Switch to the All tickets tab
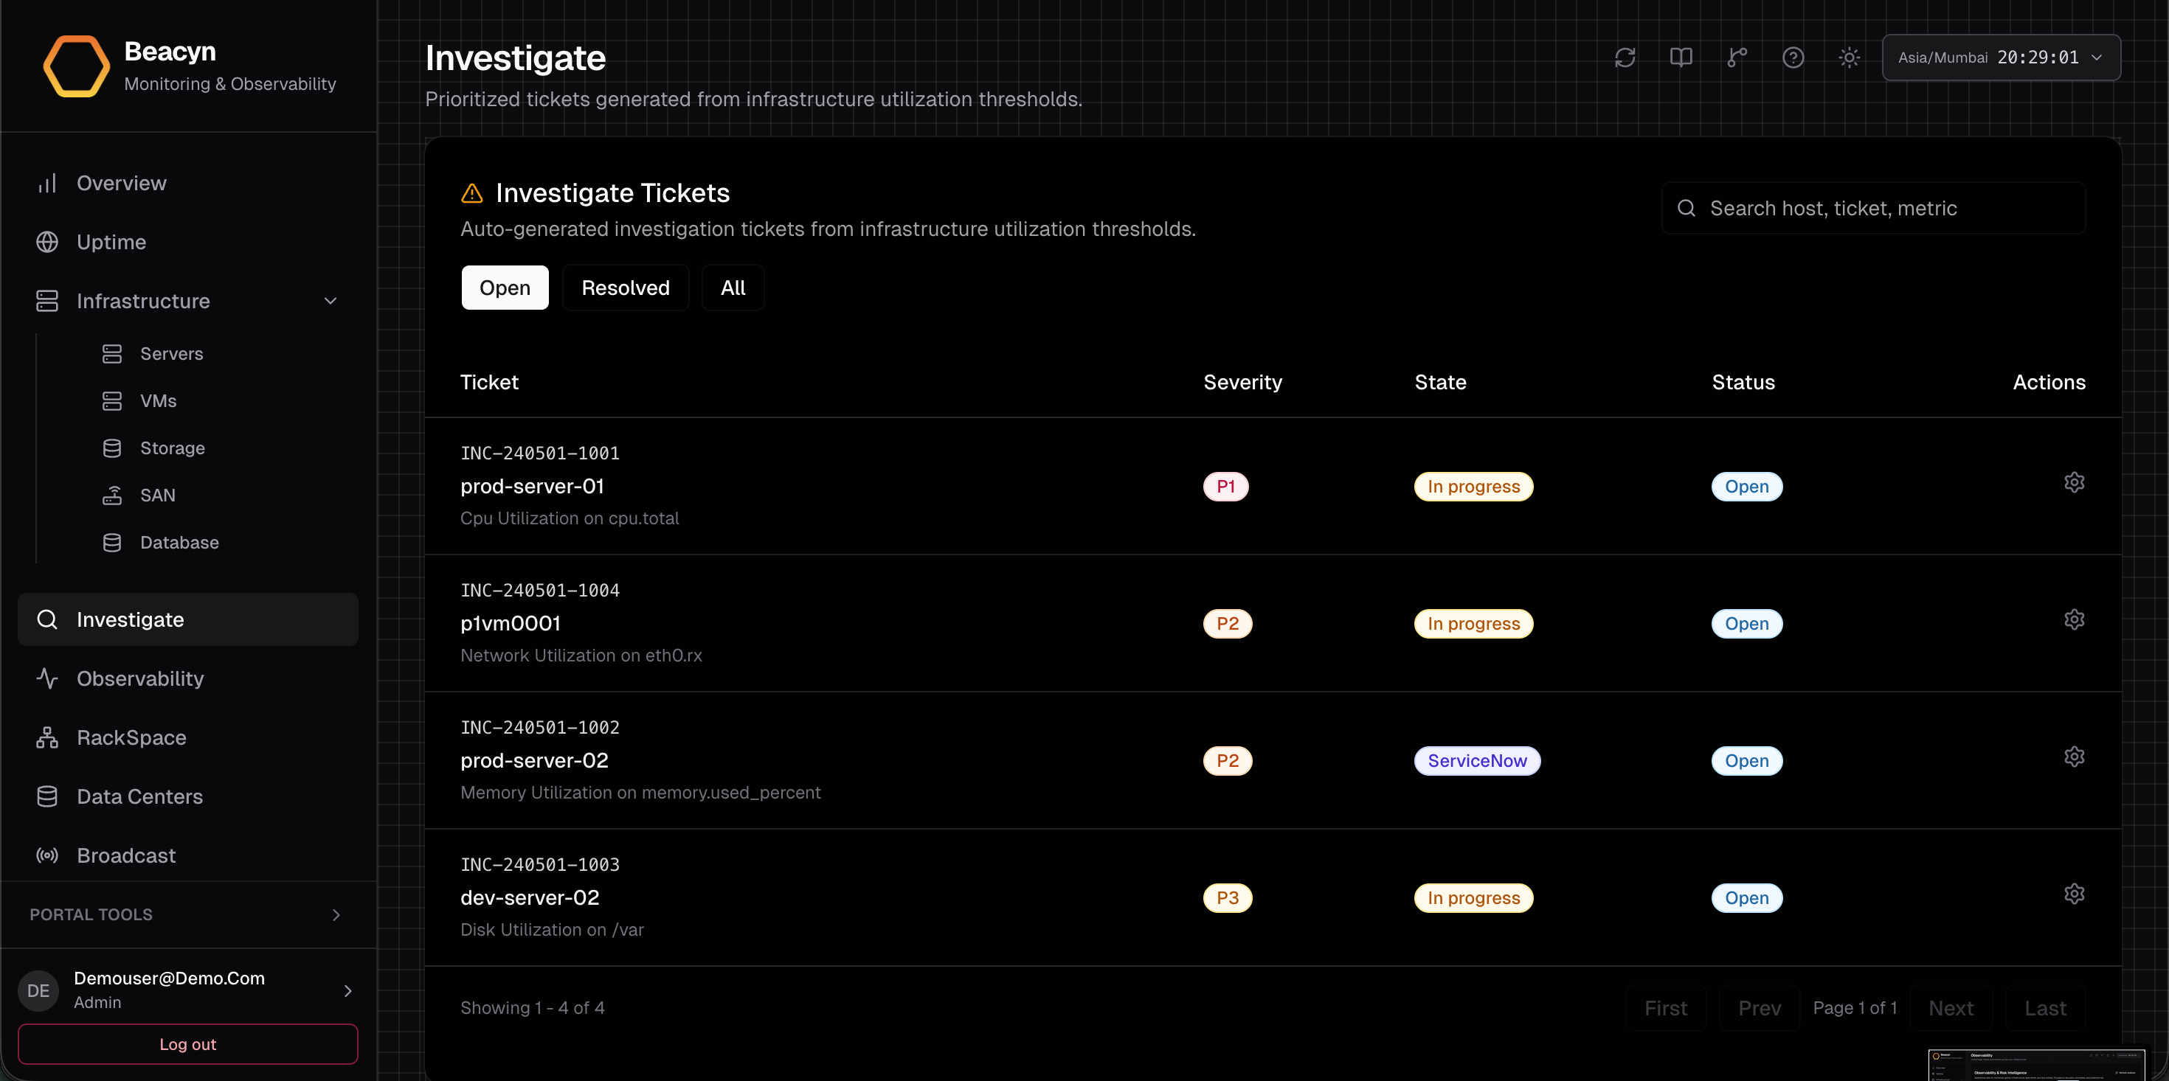 [x=733, y=288]
